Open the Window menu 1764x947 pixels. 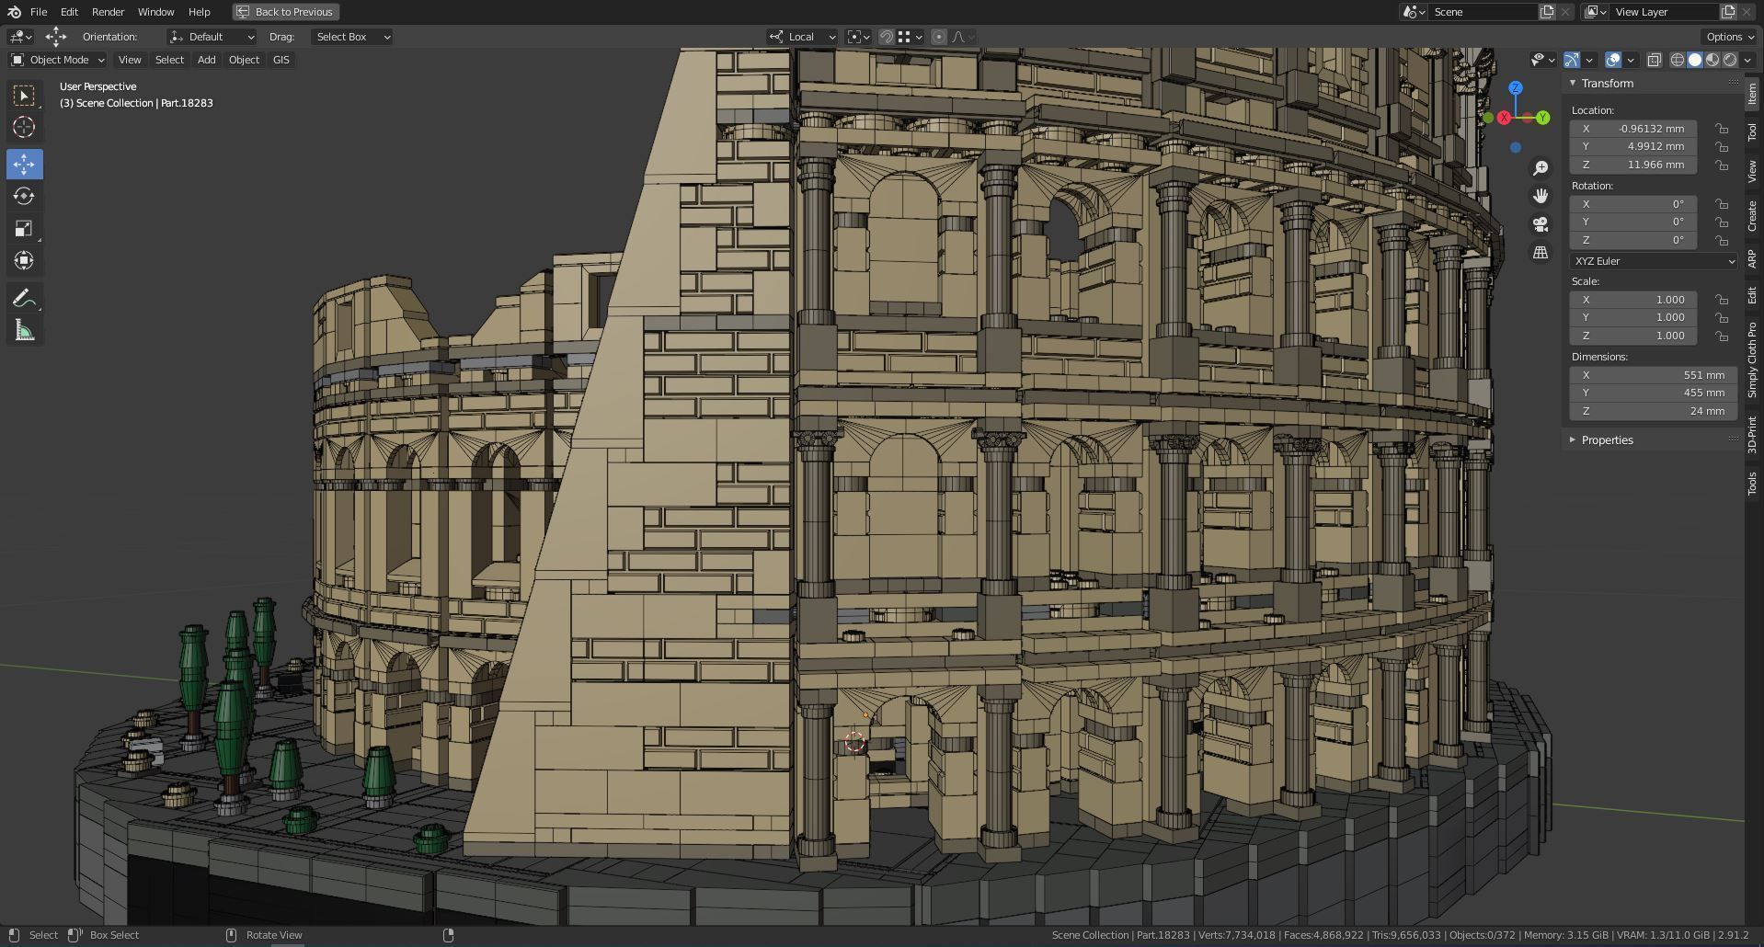point(155,12)
